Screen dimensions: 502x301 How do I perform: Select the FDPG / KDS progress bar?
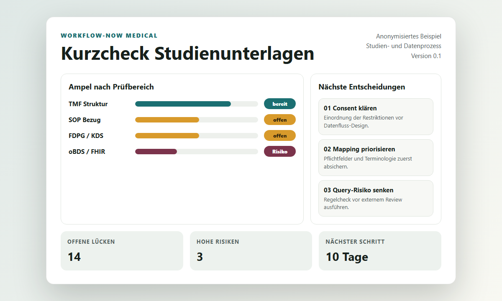(x=197, y=136)
